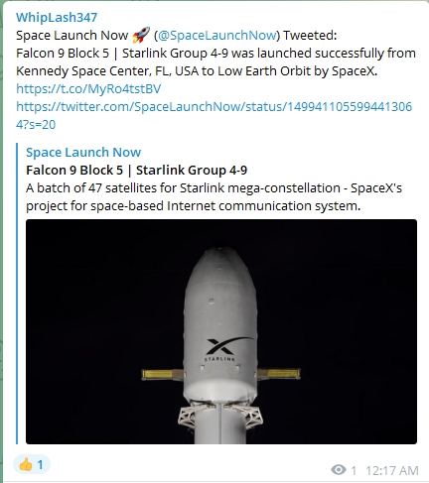Open the Starlink rocket preview image

[221, 331]
